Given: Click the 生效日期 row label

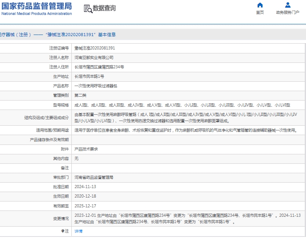Looking at the screenshot, I should tap(61, 196).
